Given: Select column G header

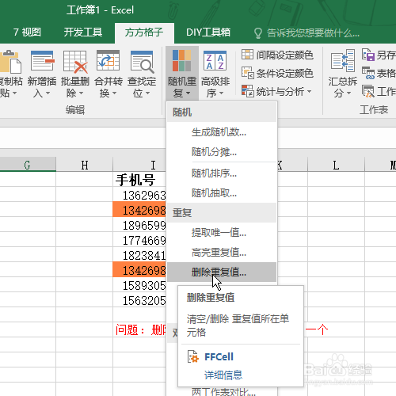Looking at the screenshot, I should [x=28, y=166].
